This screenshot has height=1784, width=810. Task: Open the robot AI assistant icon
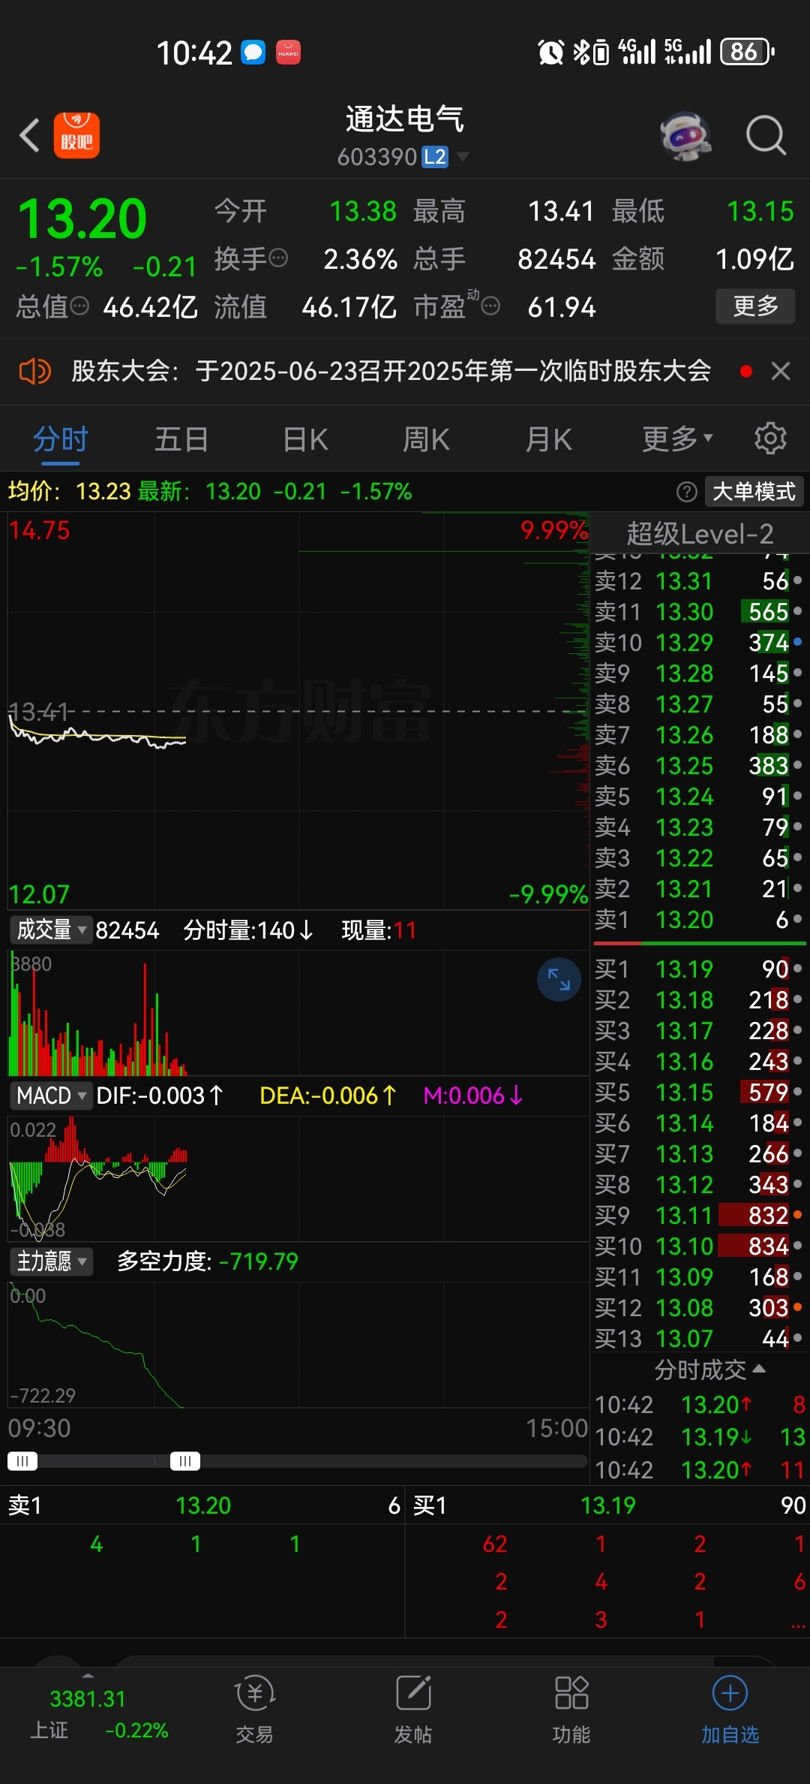point(685,136)
